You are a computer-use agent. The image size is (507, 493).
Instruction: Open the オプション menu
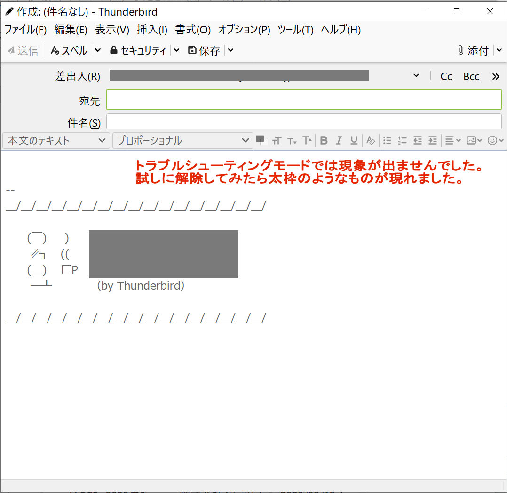(x=244, y=30)
